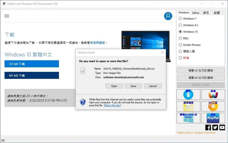Open the Facebook icon
Viewport: 228px width, 143px height.
[x=208, y=127]
